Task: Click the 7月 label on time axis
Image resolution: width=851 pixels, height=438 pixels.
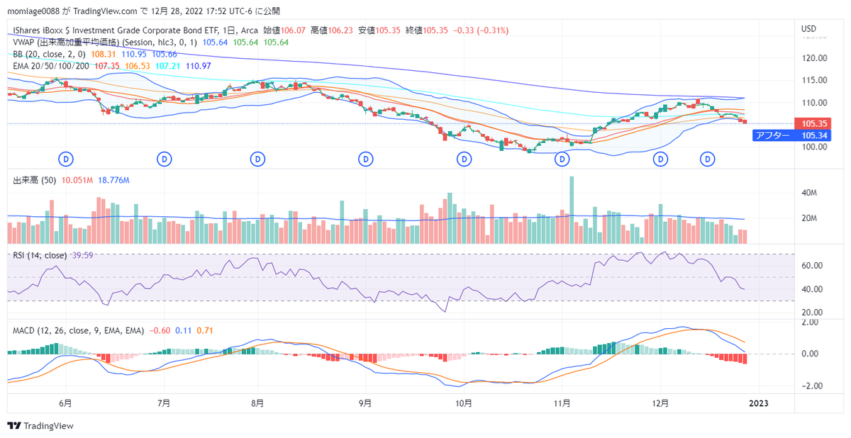Action: tap(164, 403)
